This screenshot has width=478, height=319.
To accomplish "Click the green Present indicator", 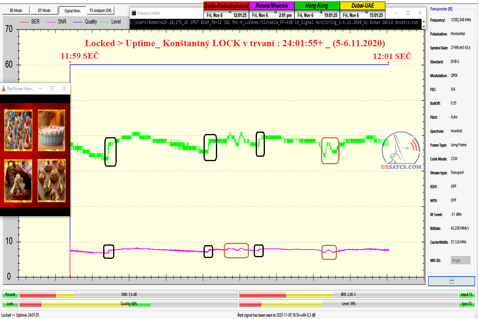I will (x=10, y=294).
